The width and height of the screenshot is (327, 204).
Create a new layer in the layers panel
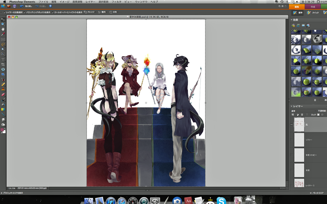point(293,115)
